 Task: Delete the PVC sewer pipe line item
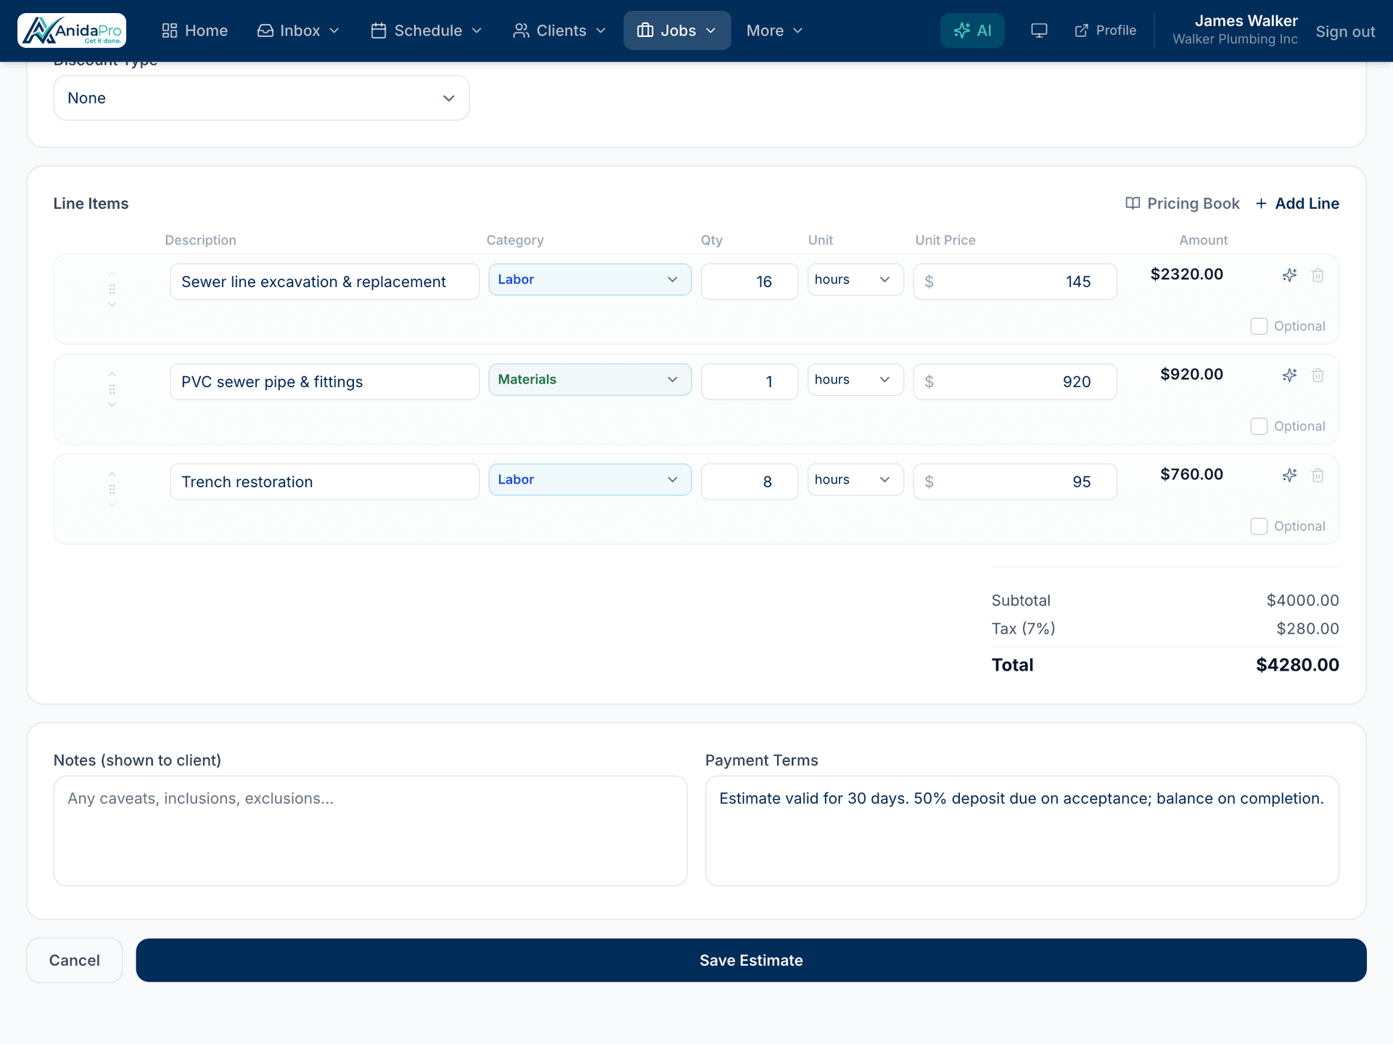click(1318, 375)
